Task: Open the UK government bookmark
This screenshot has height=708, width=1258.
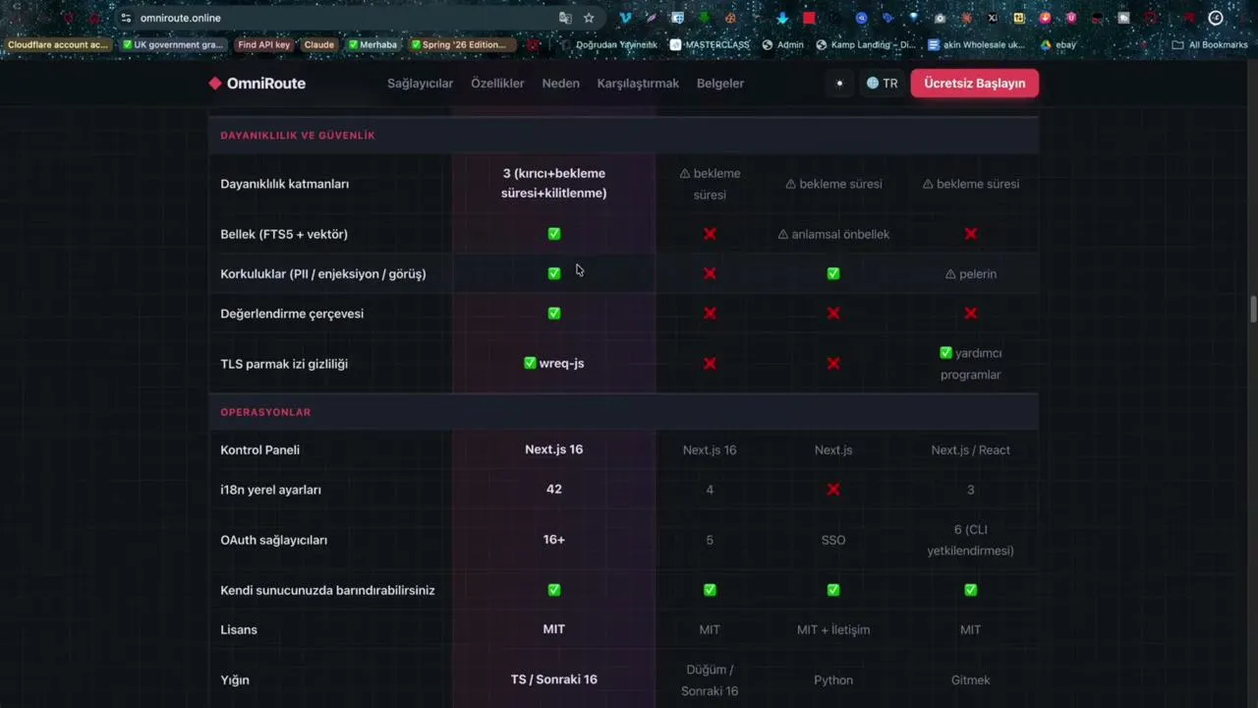Action: click(174, 44)
